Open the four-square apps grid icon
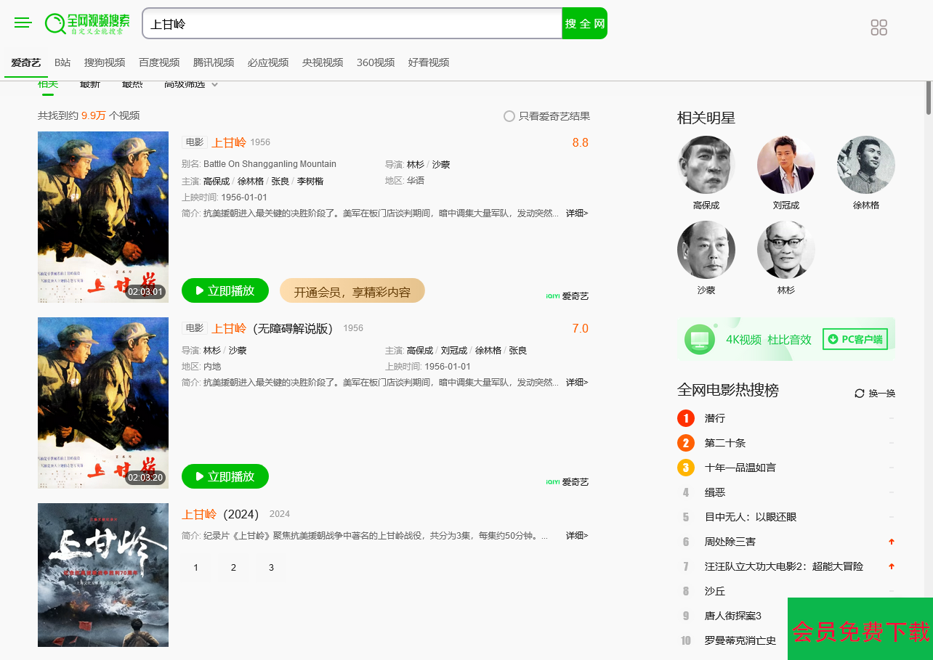 (879, 28)
